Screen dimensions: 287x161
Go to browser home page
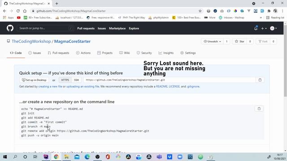click(x=25, y=11)
